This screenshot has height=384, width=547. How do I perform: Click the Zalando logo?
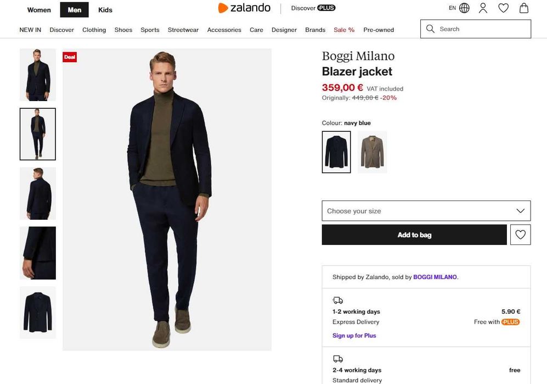(244, 8)
